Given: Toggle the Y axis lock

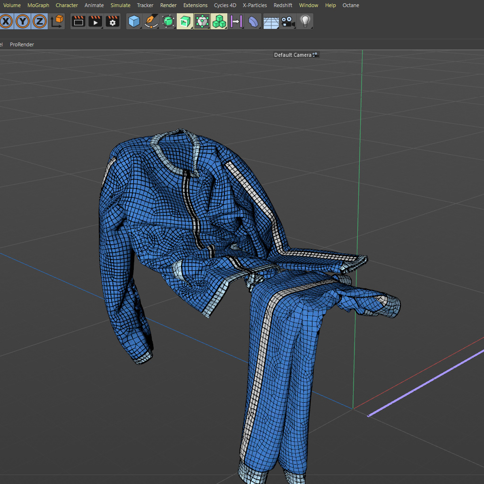Looking at the screenshot, I should click(23, 21).
